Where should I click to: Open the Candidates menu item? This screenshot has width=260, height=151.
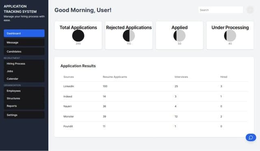[x=24, y=52]
